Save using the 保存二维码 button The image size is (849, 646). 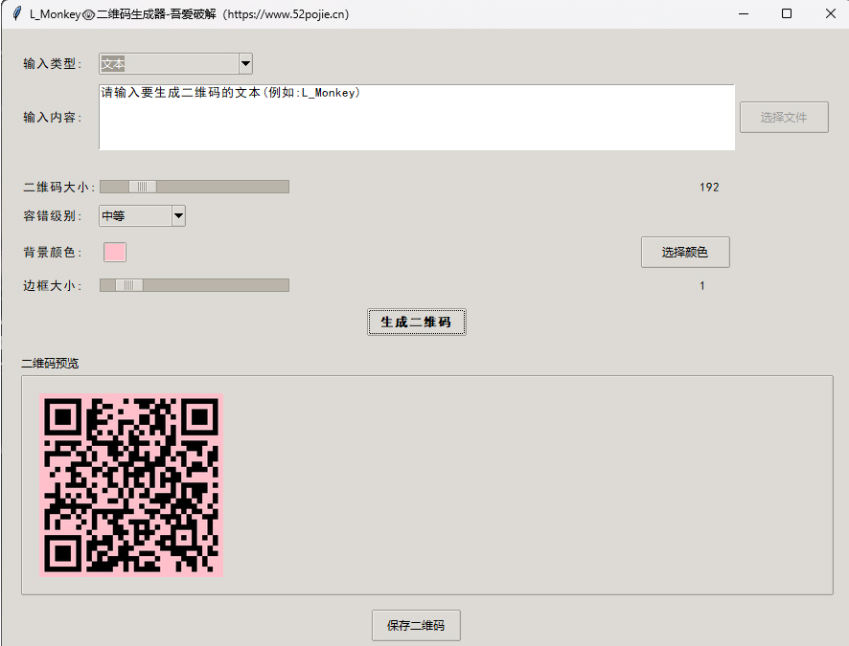(x=416, y=626)
